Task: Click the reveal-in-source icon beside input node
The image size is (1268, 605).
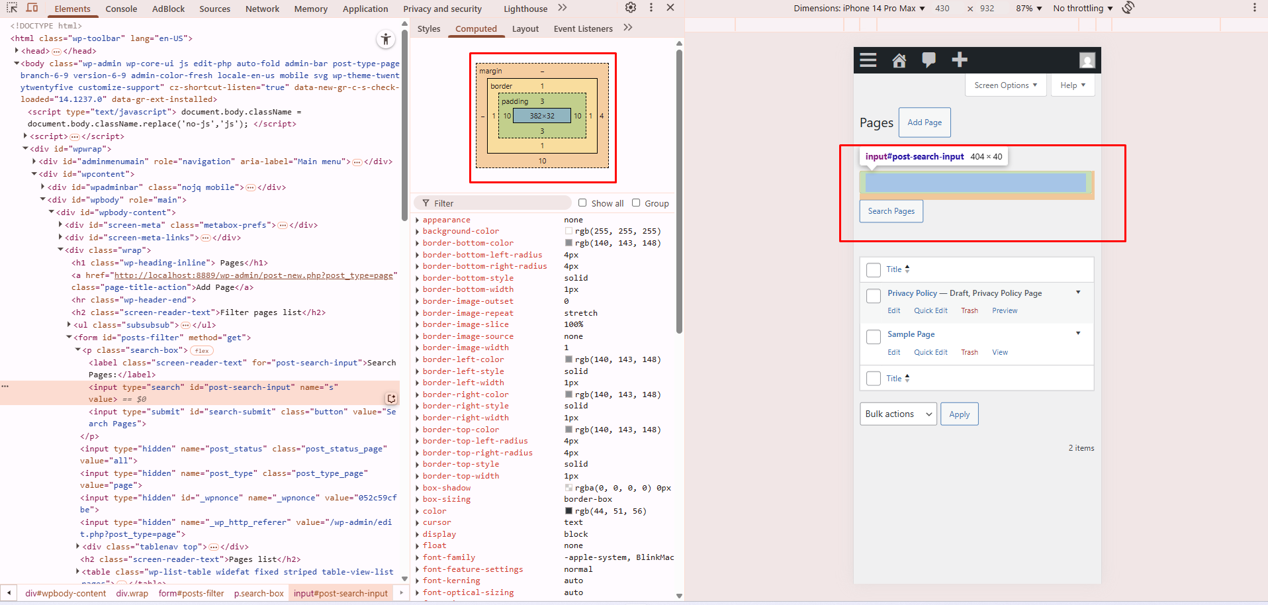Action: (391, 398)
